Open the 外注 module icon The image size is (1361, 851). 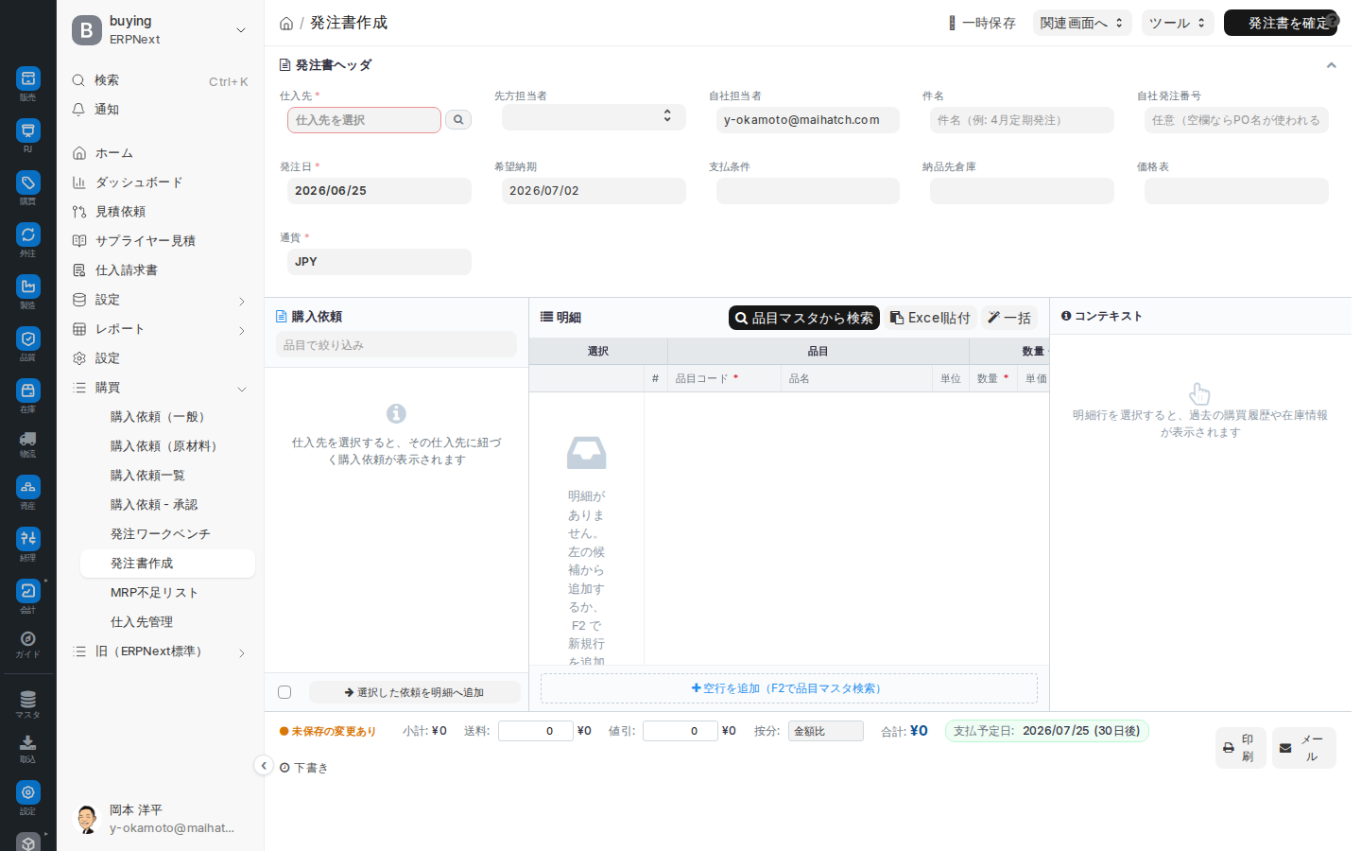tap(28, 234)
